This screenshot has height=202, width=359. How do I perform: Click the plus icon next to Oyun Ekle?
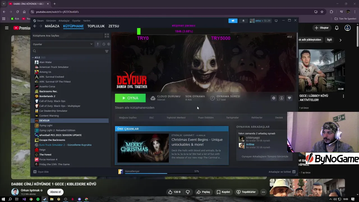coord(35,172)
